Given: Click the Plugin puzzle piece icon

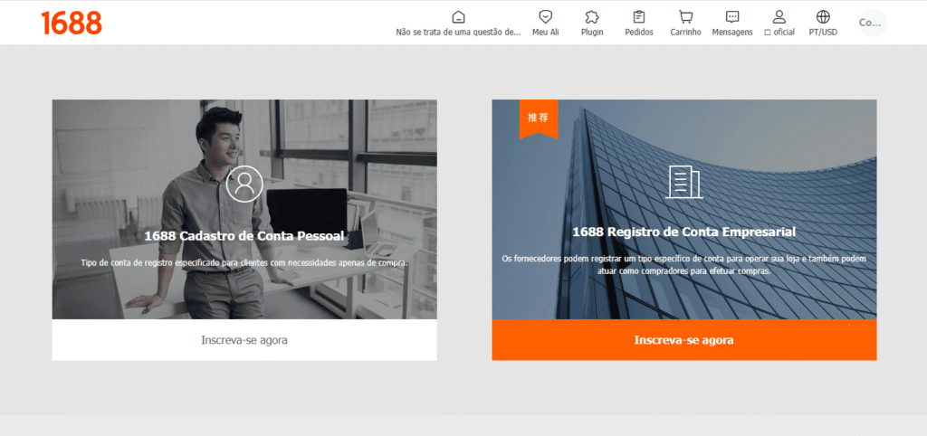Looking at the screenshot, I should [x=592, y=17].
